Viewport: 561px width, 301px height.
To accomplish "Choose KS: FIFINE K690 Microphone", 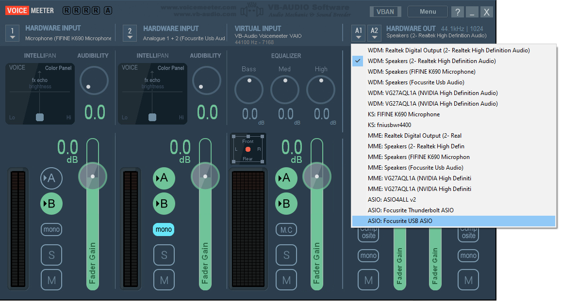I will 454,114.
